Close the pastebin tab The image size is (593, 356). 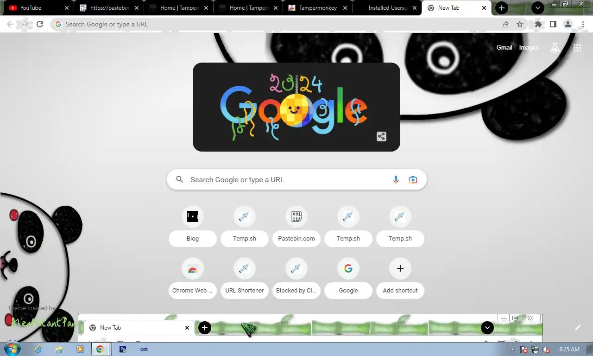pyautogui.click(x=136, y=8)
